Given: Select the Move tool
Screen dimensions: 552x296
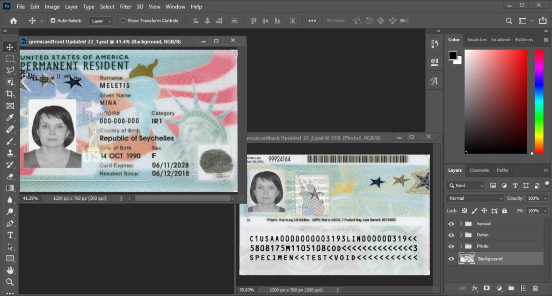Looking at the screenshot, I should coord(10,47).
